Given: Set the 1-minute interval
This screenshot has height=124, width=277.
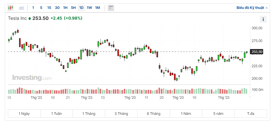Looking at the screenshot, I should click(x=33, y=8).
